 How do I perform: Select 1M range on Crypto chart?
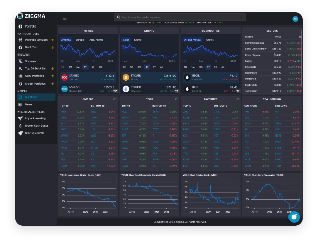(131, 67)
